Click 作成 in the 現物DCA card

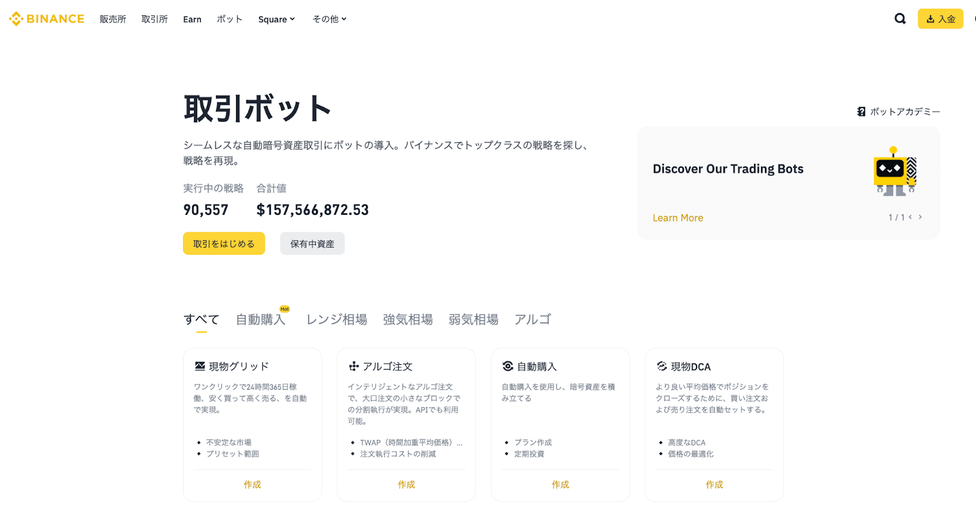pos(714,484)
